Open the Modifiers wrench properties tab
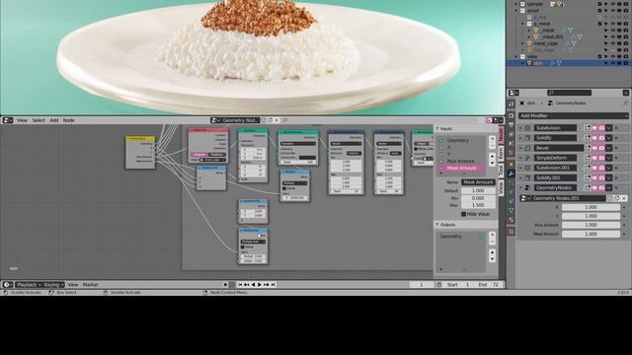The height and width of the screenshot is (355, 632). [512, 174]
